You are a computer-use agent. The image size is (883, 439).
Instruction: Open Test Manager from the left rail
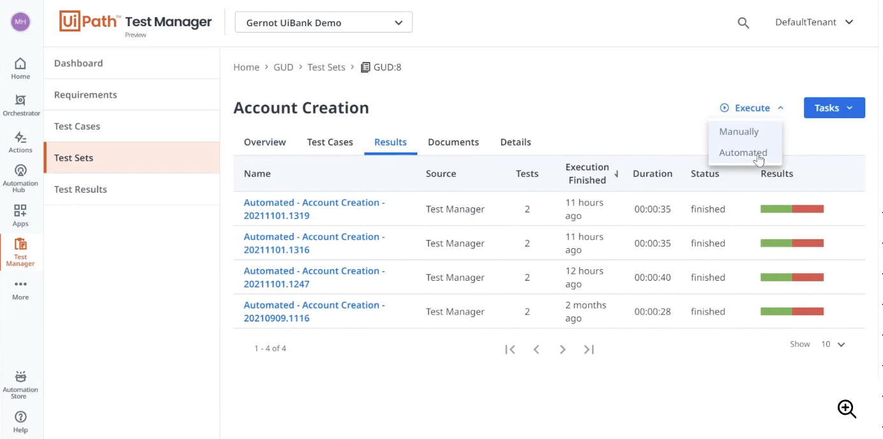20,252
